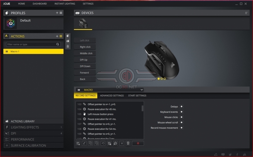The height and width of the screenshot is (157, 253).
Task: Expand the Performance section
Action: tap(34, 139)
